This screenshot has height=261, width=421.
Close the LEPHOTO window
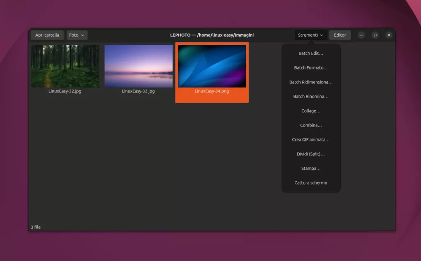pyautogui.click(x=389, y=35)
